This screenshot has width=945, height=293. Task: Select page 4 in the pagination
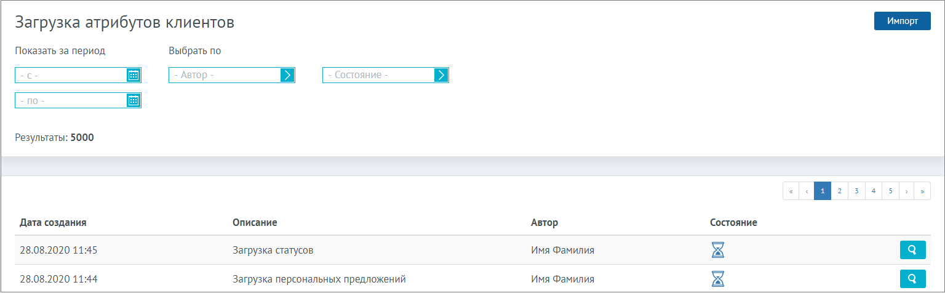point(873,191)
